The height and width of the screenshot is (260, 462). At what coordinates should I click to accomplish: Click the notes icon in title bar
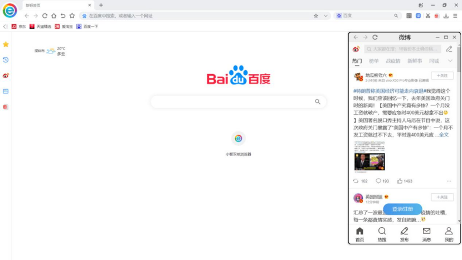coord(421,6)
